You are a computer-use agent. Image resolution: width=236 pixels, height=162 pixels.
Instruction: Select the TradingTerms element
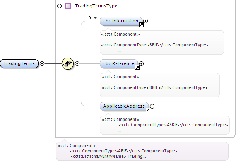(19, 63)
